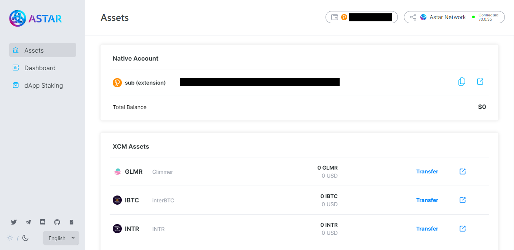The width and height of the screenshot is (514, 250).
Task: Open native account in block explorer
Action: point(480,82)
